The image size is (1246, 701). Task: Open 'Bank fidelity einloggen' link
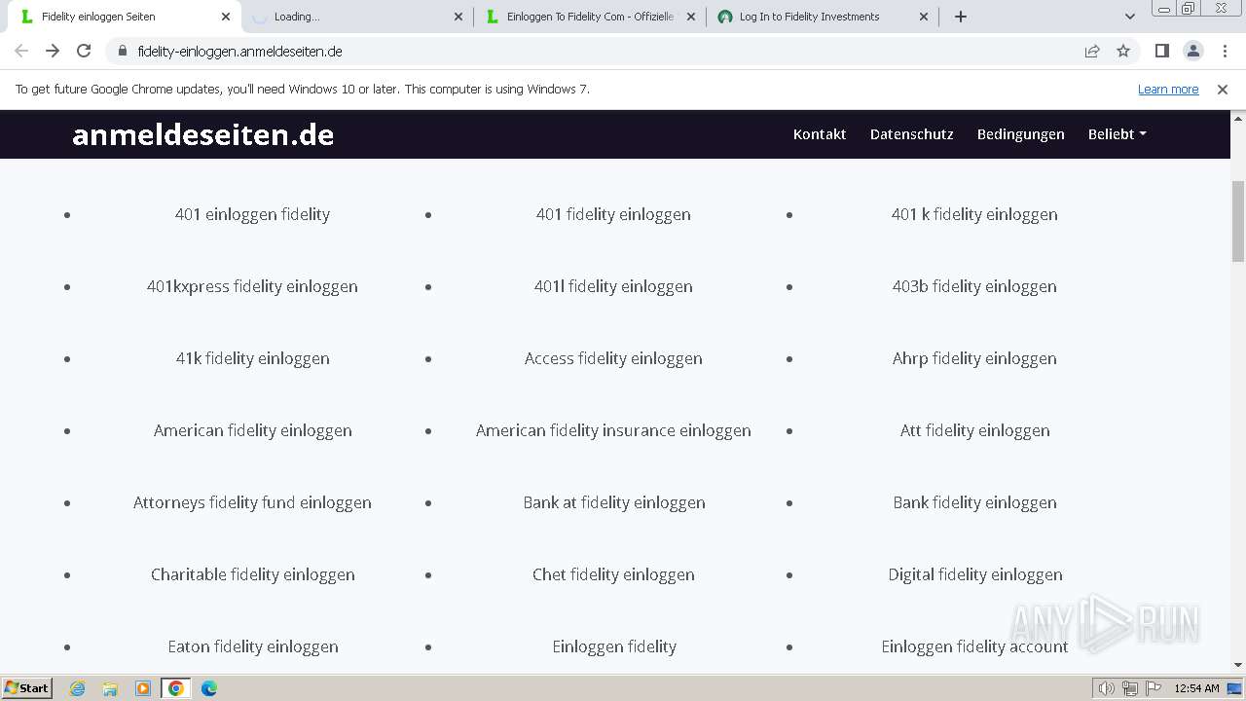click(x=974, y=502)
